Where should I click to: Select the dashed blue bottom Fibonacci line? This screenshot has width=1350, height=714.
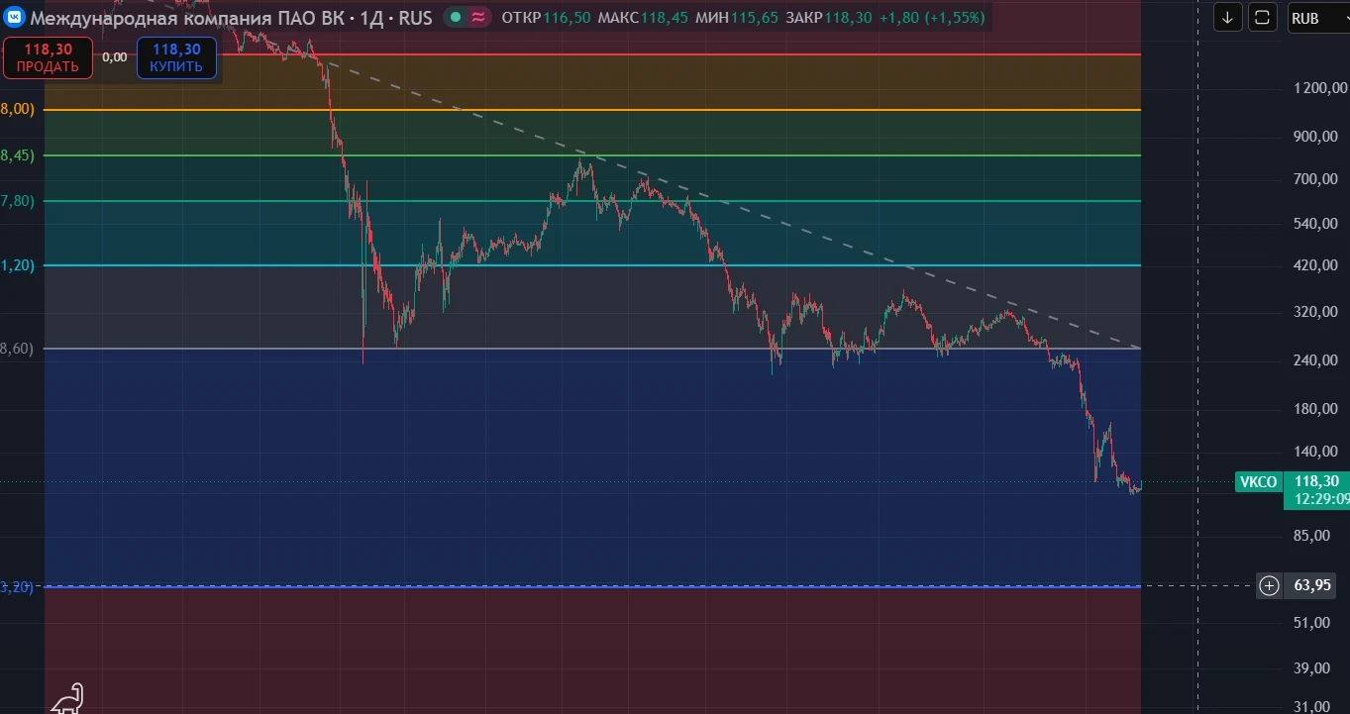[x=592, y=586]
